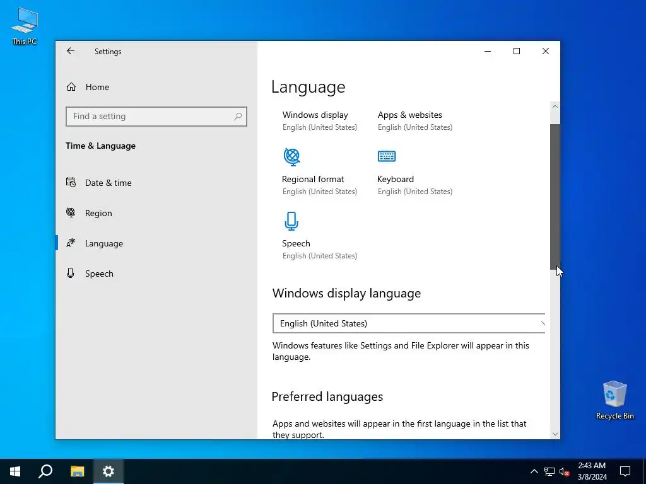Image resolution: width=646 pixels, height=484 pixels.
Task: Open Speech tile label
Action: click(296, 243)
